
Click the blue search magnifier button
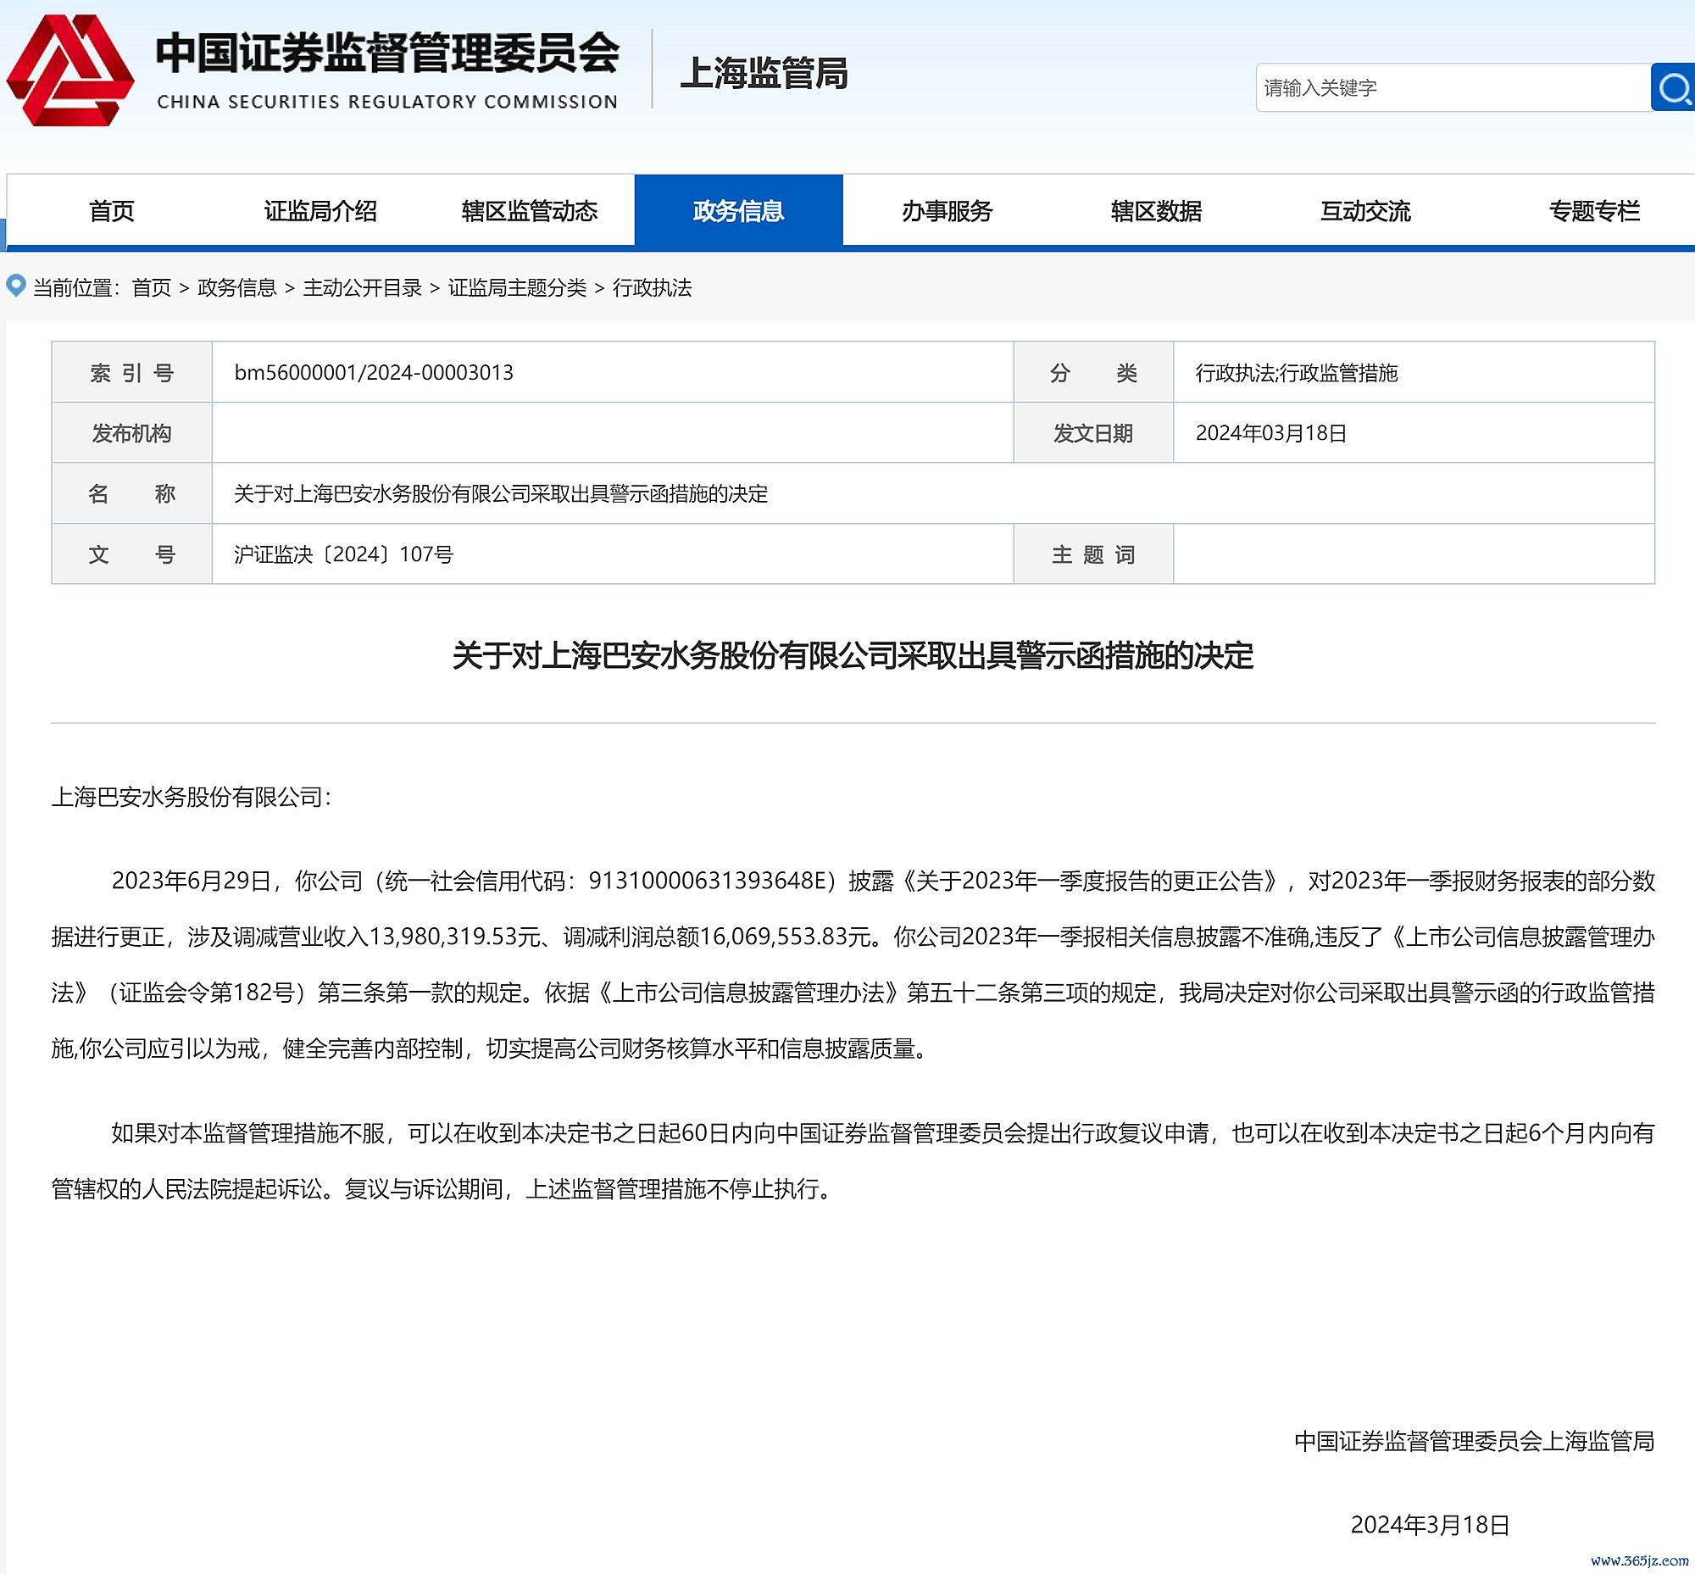click(1674, 86)
